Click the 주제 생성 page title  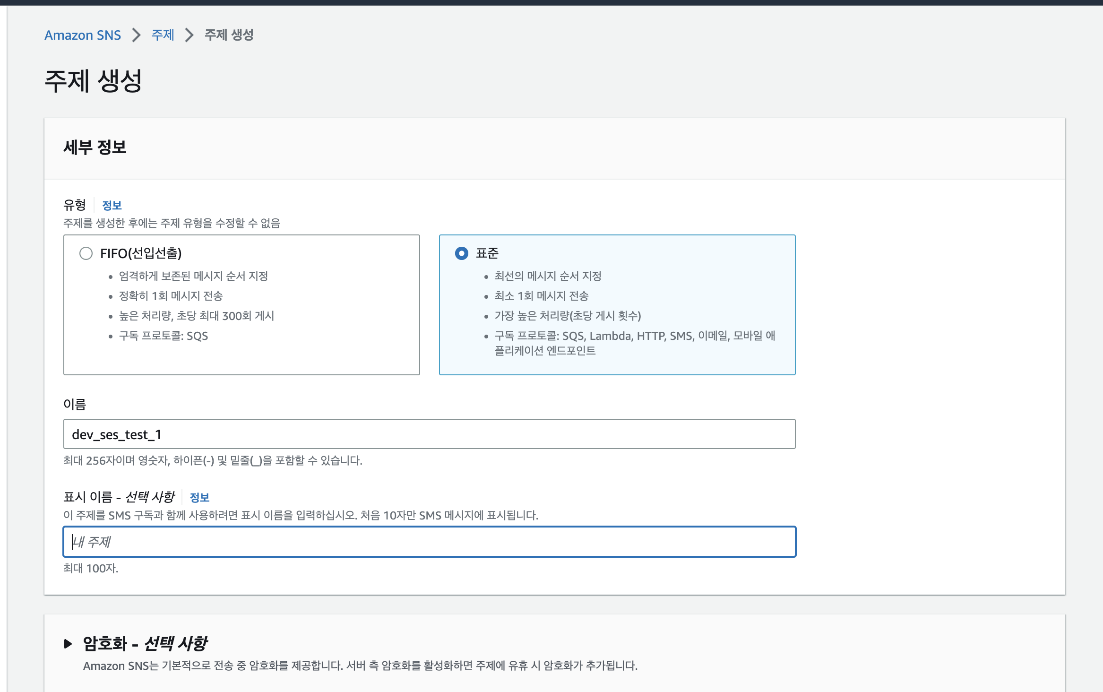tap(93, 81)
